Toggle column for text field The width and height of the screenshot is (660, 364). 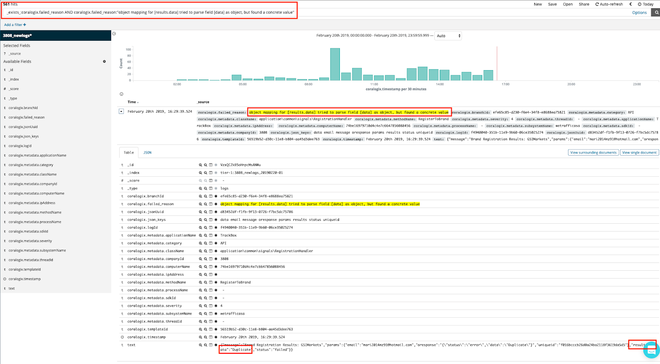coord(210,345)
